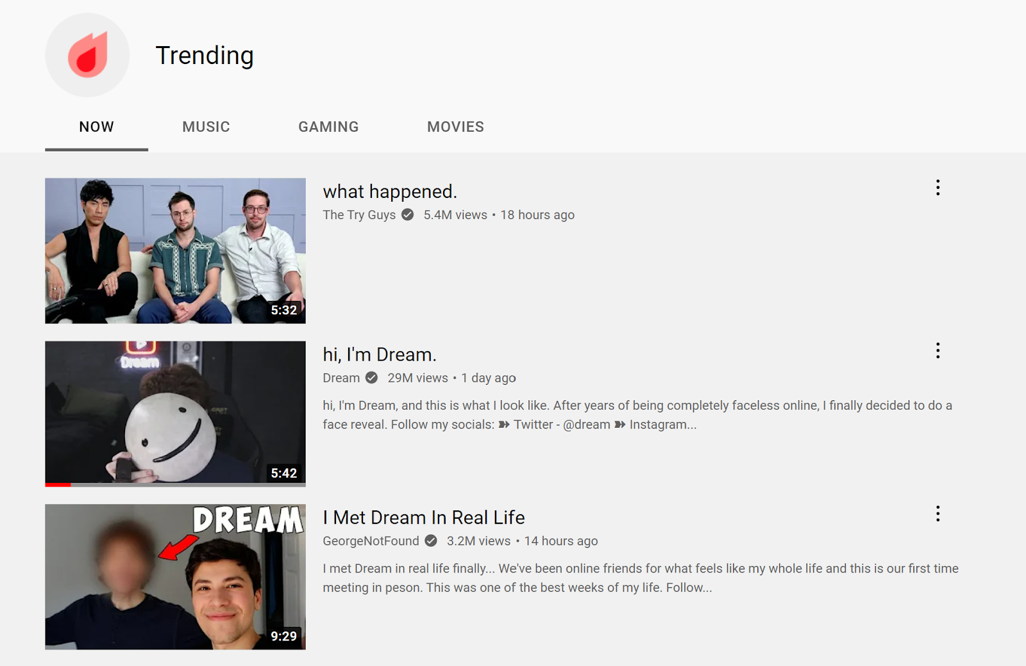The height and width of the screenshot is (666, 1026).
Task: Open the "hi, I'm Dream." video title
Action: tap(380, 355)
